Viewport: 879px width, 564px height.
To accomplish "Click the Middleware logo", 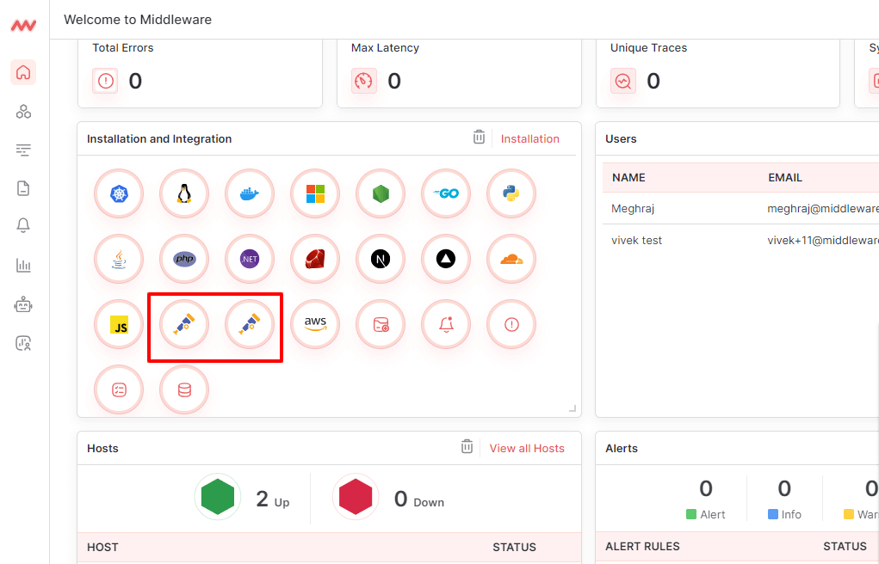I will [x=23, y=26].
